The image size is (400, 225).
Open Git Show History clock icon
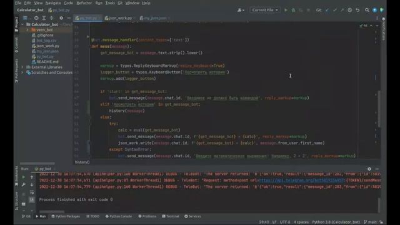(350, 10)
